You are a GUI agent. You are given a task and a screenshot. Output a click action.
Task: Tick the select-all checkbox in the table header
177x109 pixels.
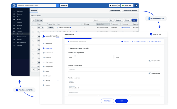coord(33,24)
